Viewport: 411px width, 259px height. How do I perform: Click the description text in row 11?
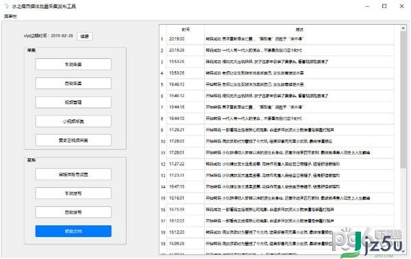pos(288,152)
